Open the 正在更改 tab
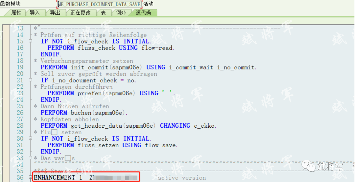The width and height of the screenshot is (355, 182). 81,13
